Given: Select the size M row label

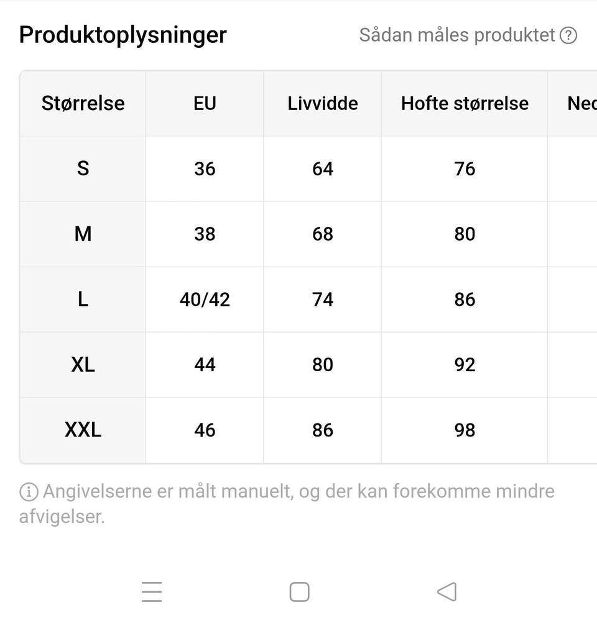Looking at the screenshot, I should click(x=83, y=234).
